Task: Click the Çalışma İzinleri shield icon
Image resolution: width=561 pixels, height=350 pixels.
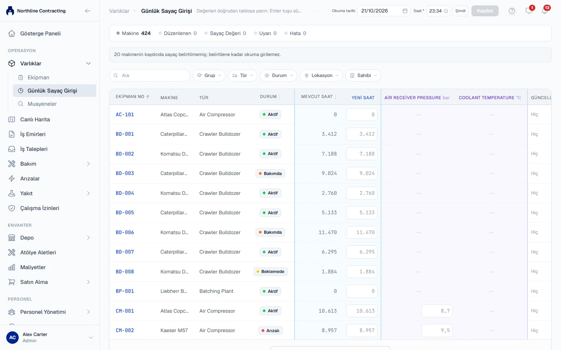Action: click(12, 208)
